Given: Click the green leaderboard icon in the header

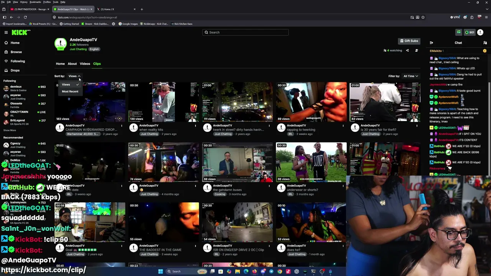Looking at the screenshot, I should click(458, 32).
